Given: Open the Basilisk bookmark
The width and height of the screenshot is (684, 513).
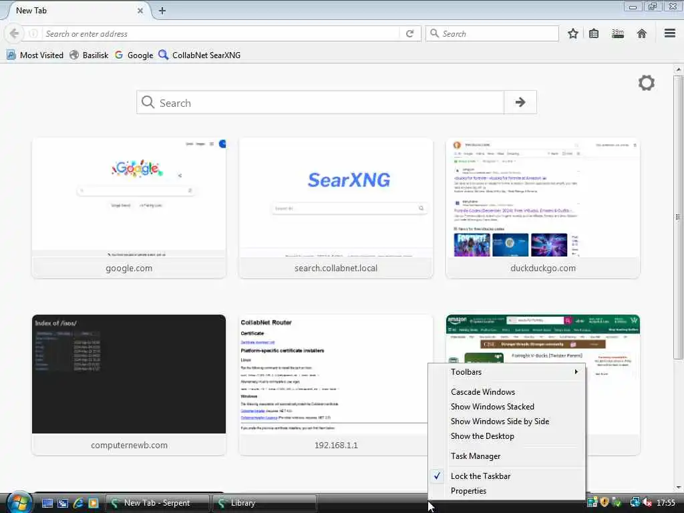Looking at the screenshot, I should (89, 55).
